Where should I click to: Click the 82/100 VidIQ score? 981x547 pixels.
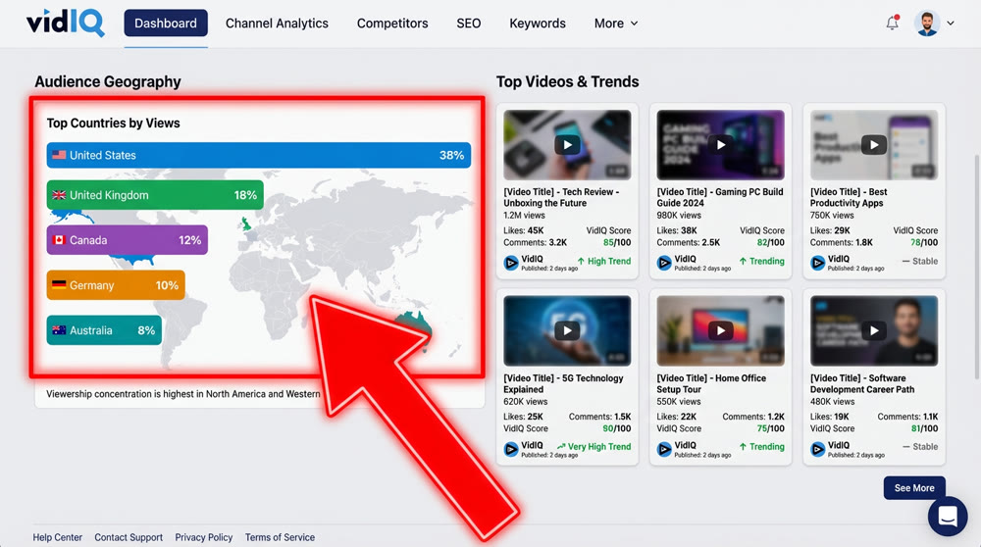(x=770, y=242)
